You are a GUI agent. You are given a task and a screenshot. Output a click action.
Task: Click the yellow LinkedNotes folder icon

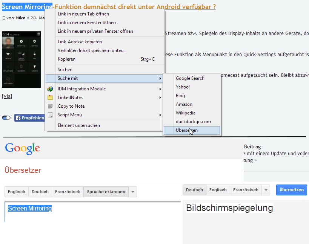coord(50,98)
